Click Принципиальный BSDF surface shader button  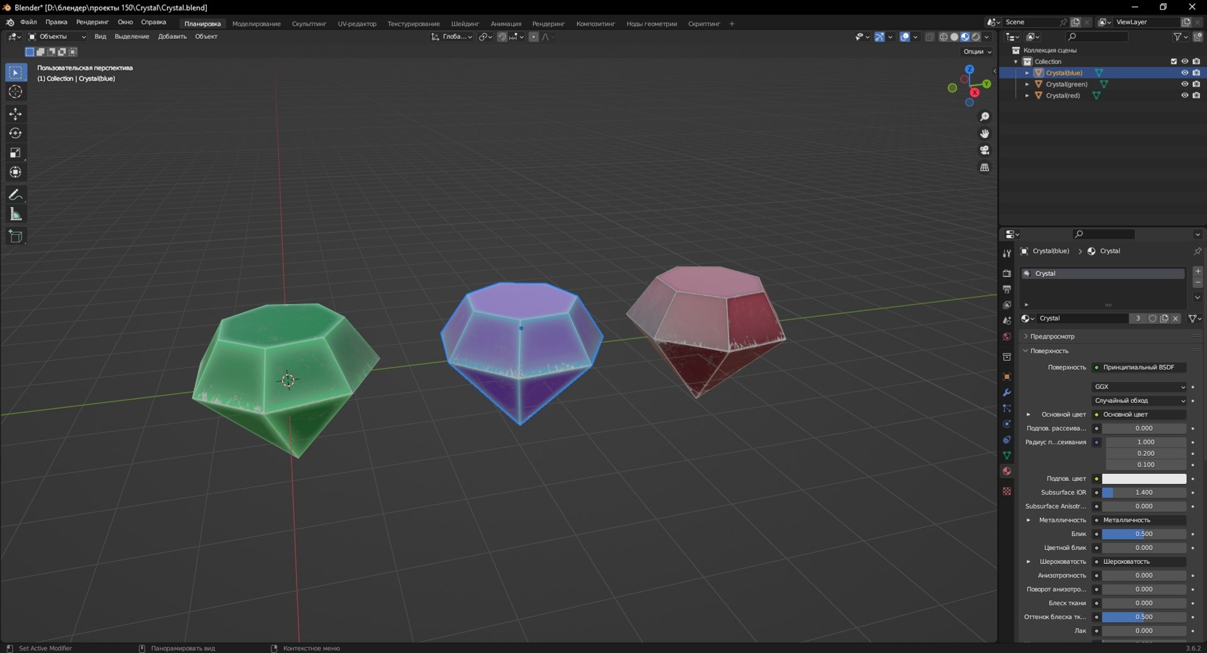pyautogui.click(x=1138, y=368)
